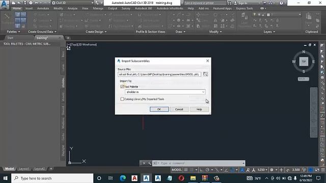The width and height of the screenshot is (326, 183).
Task: Open the Survey ribbon tab
Action: click(x=126, y=8)
